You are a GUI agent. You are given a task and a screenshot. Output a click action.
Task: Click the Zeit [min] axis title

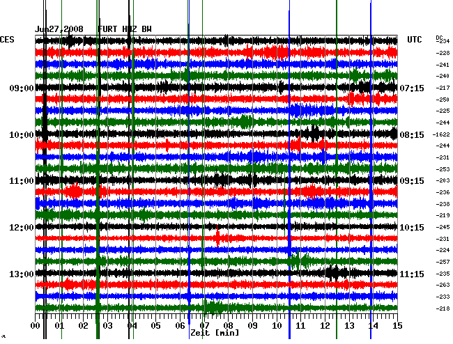pyautogui.click(x=215, y=333)
